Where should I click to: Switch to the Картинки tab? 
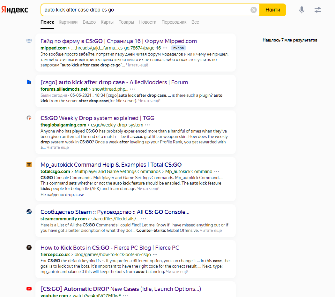68,22
